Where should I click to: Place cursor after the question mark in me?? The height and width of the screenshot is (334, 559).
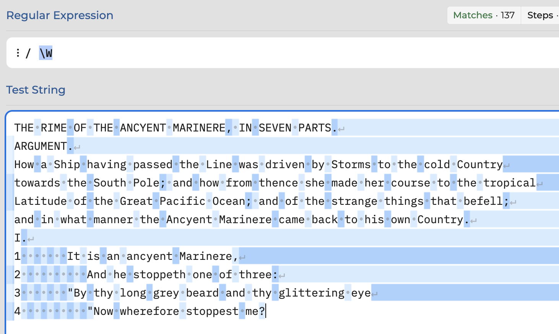click(x=265, y=311)
